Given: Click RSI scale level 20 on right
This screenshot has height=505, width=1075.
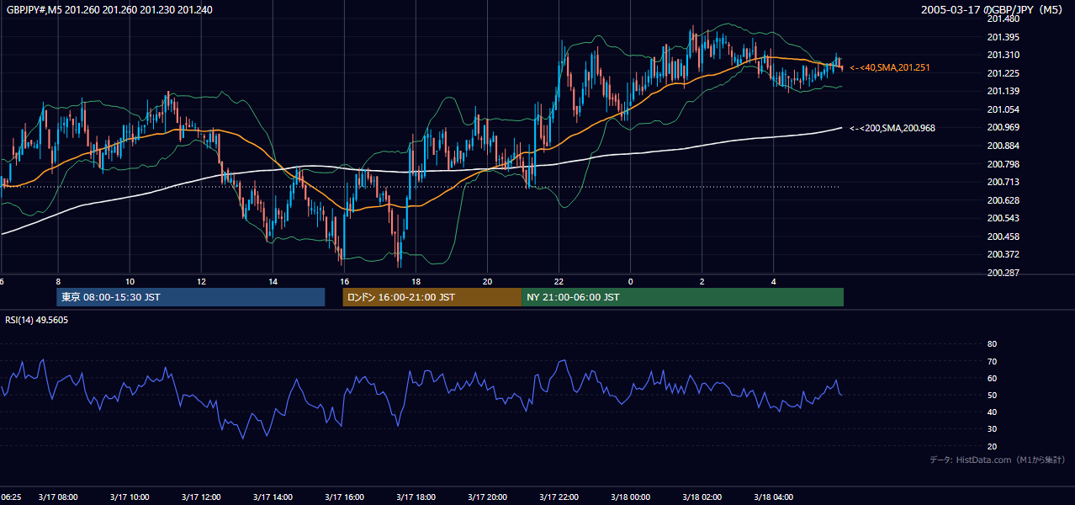Looking at the screenshot, I should (992, 446).
